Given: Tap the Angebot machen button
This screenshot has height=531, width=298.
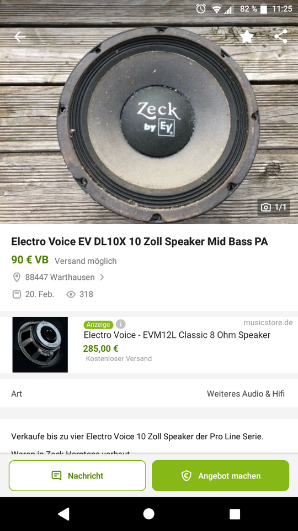Looking at the screenshot, I should (221, 476).
